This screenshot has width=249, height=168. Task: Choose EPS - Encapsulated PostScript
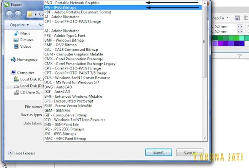coord(123,101)
